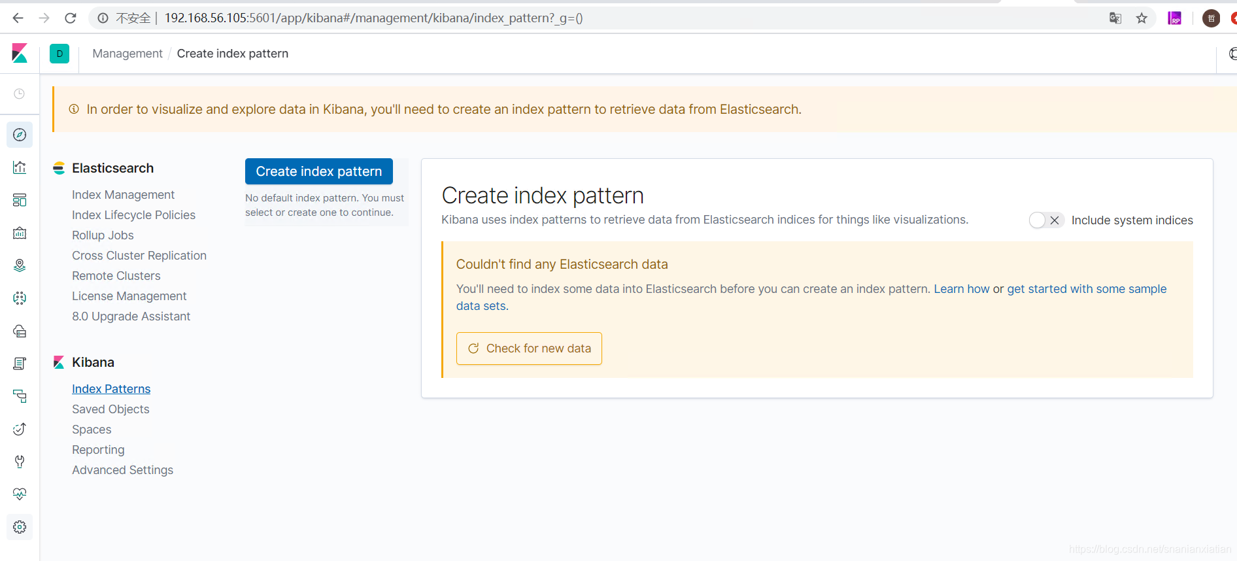Open the Maps app icon
Screen dimensions: 1237x561
[x=20, y=265]
